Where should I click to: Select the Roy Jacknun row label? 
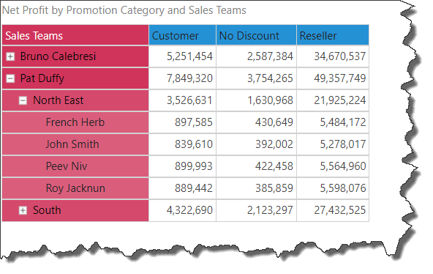[x=75, y=188]
